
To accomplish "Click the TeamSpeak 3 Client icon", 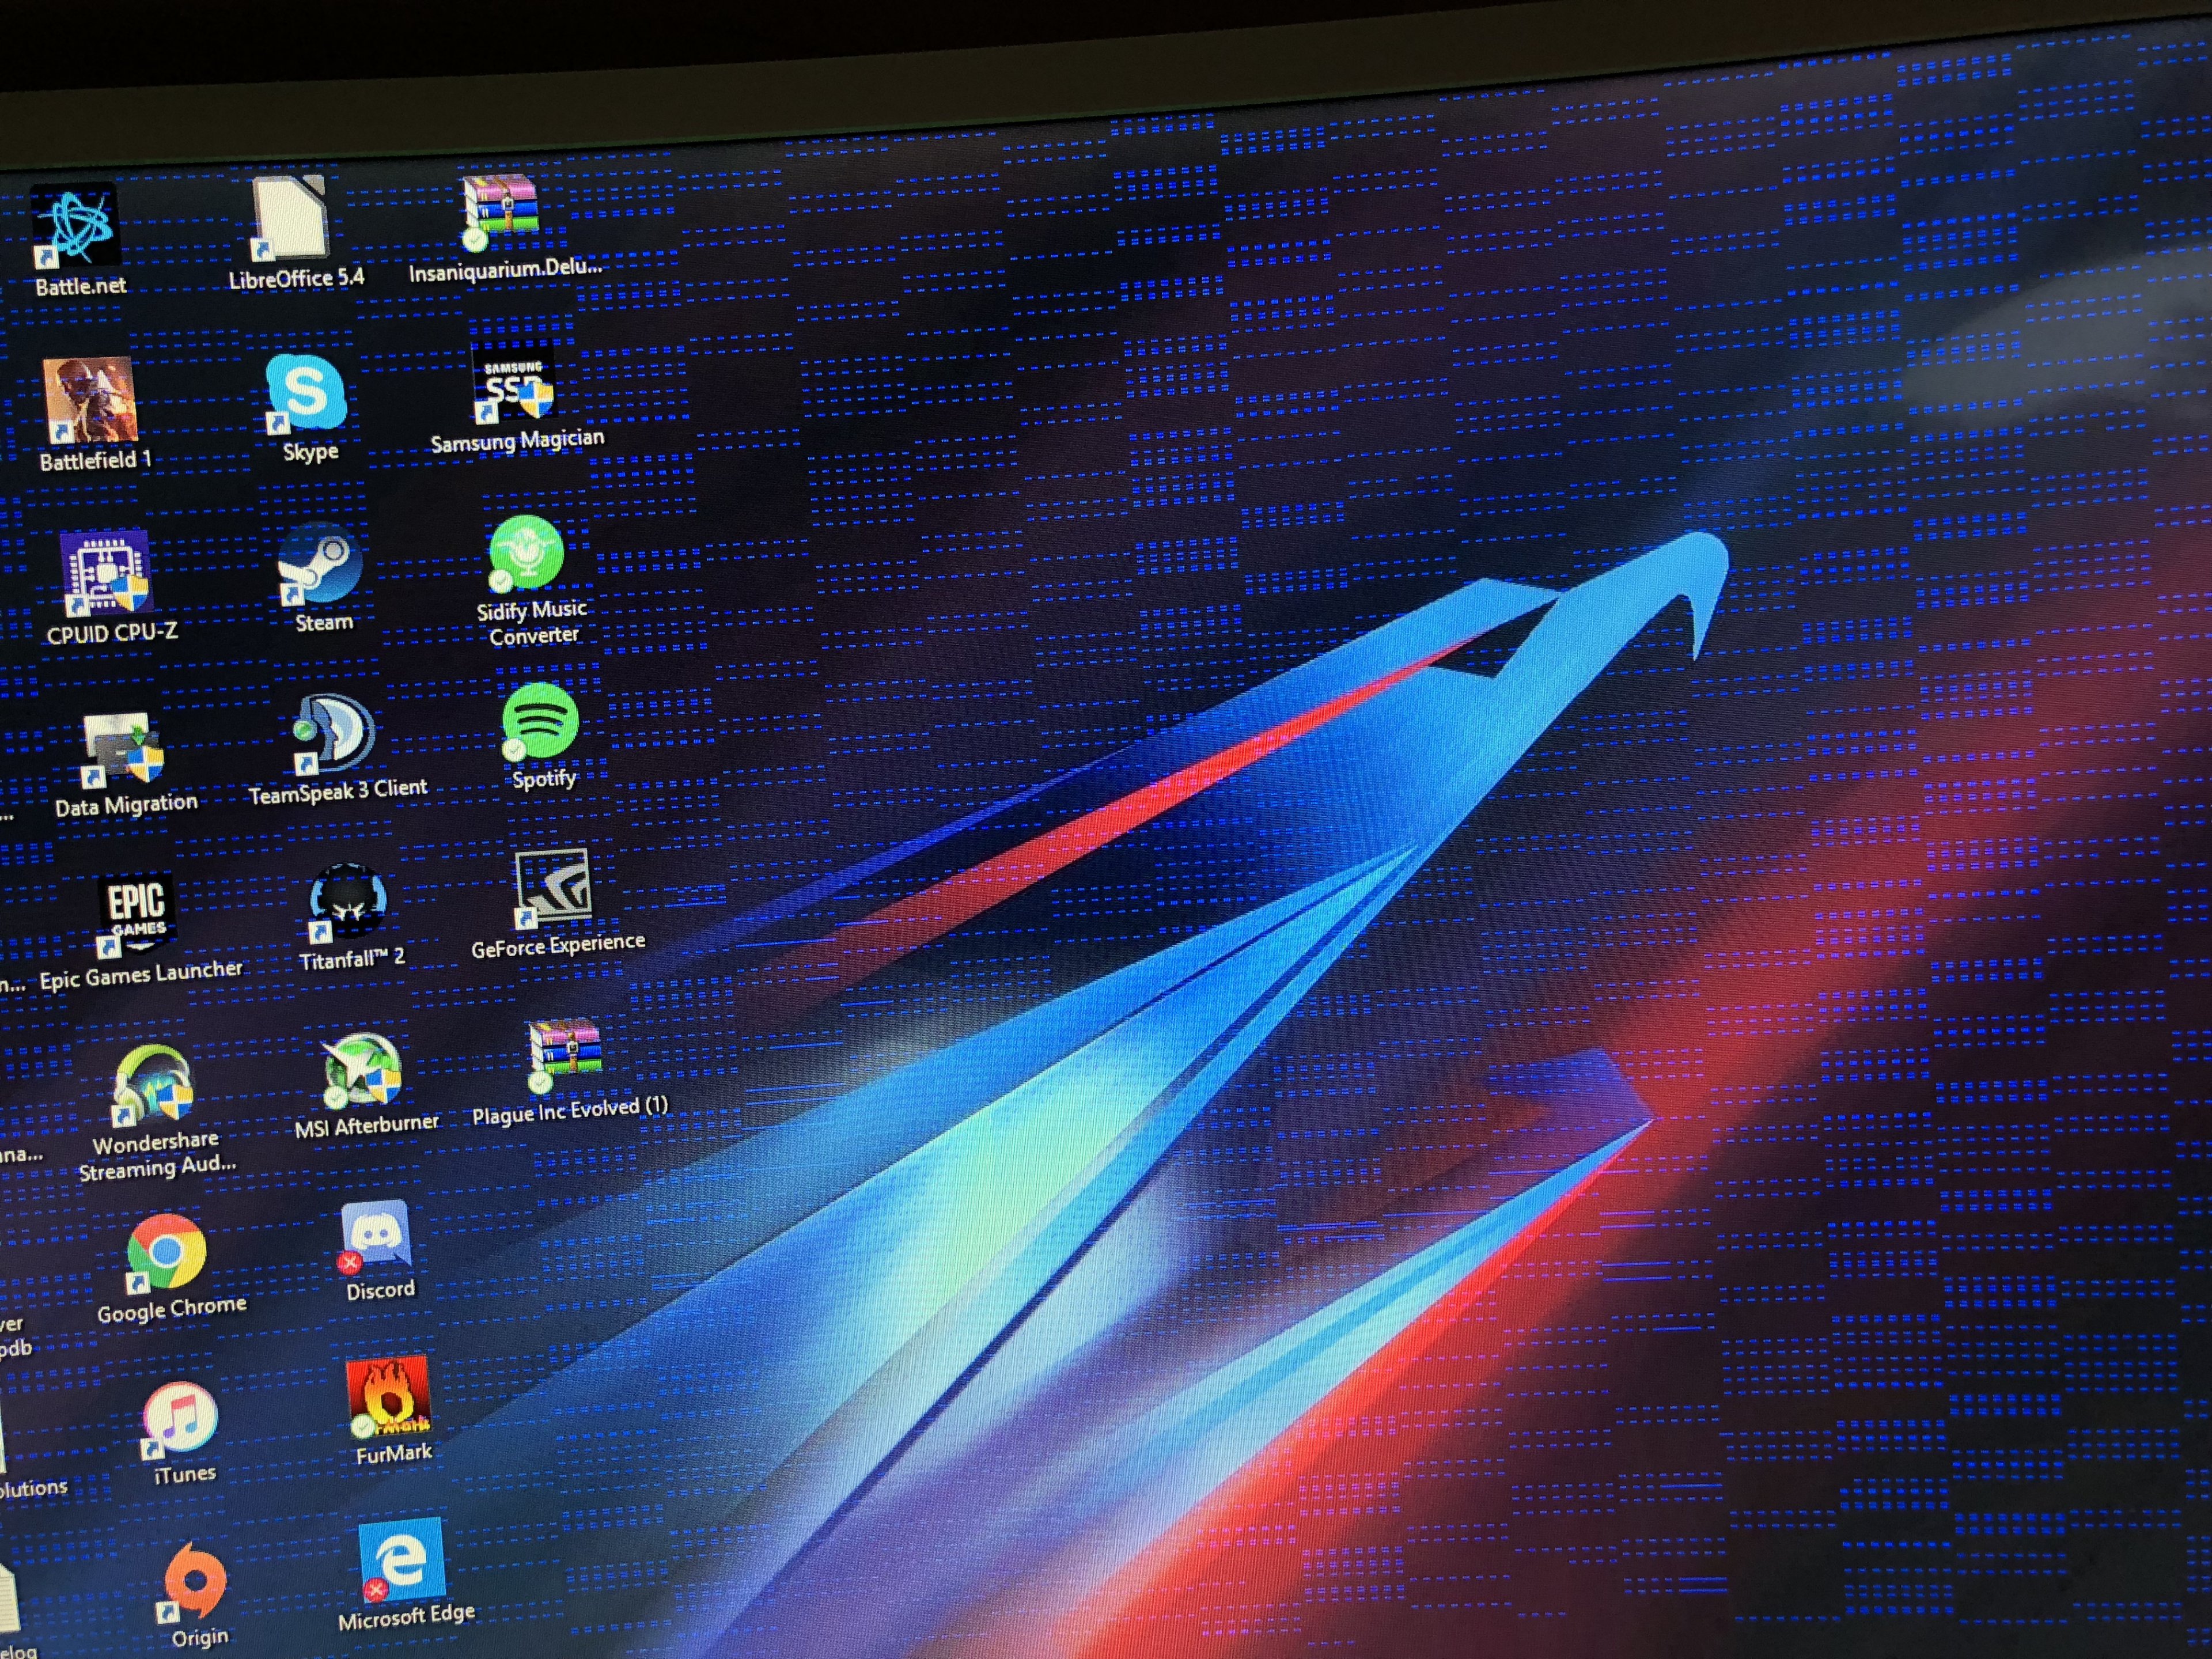I will (x=333, y=732).
